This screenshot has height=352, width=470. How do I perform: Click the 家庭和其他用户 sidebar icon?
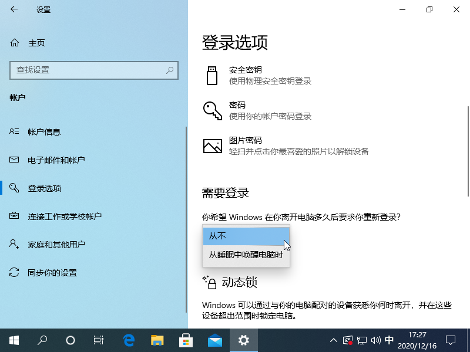point(13,244)
